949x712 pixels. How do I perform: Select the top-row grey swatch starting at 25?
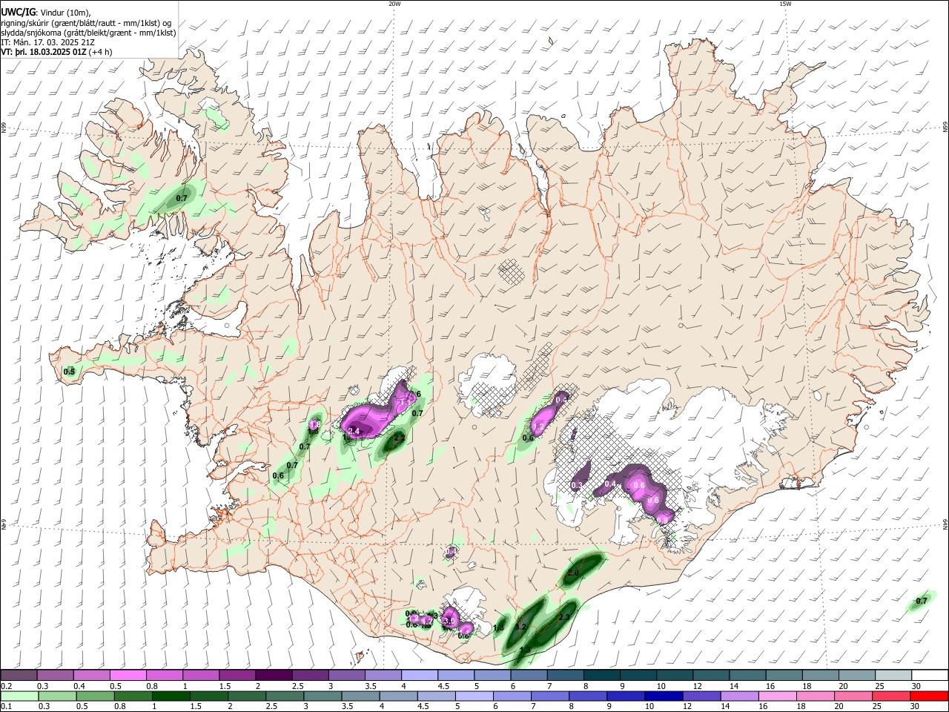[893, 675]
